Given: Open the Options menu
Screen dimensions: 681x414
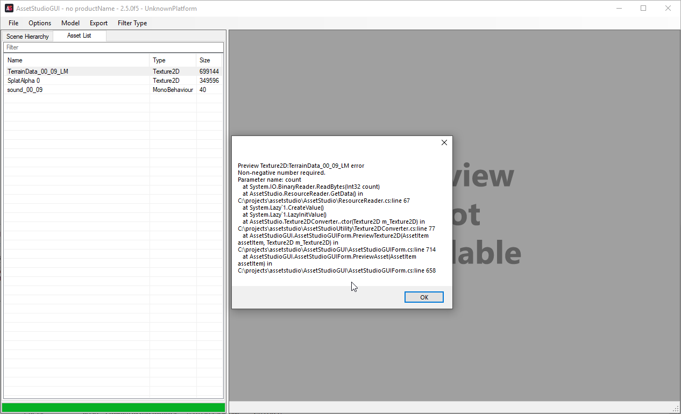Looking at the screenshot, I should click(x=39, y=23).
